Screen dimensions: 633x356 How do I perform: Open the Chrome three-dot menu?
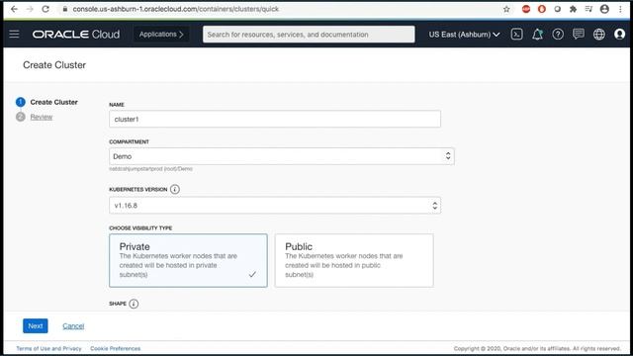pyautogui.click(x=620, y=9)
